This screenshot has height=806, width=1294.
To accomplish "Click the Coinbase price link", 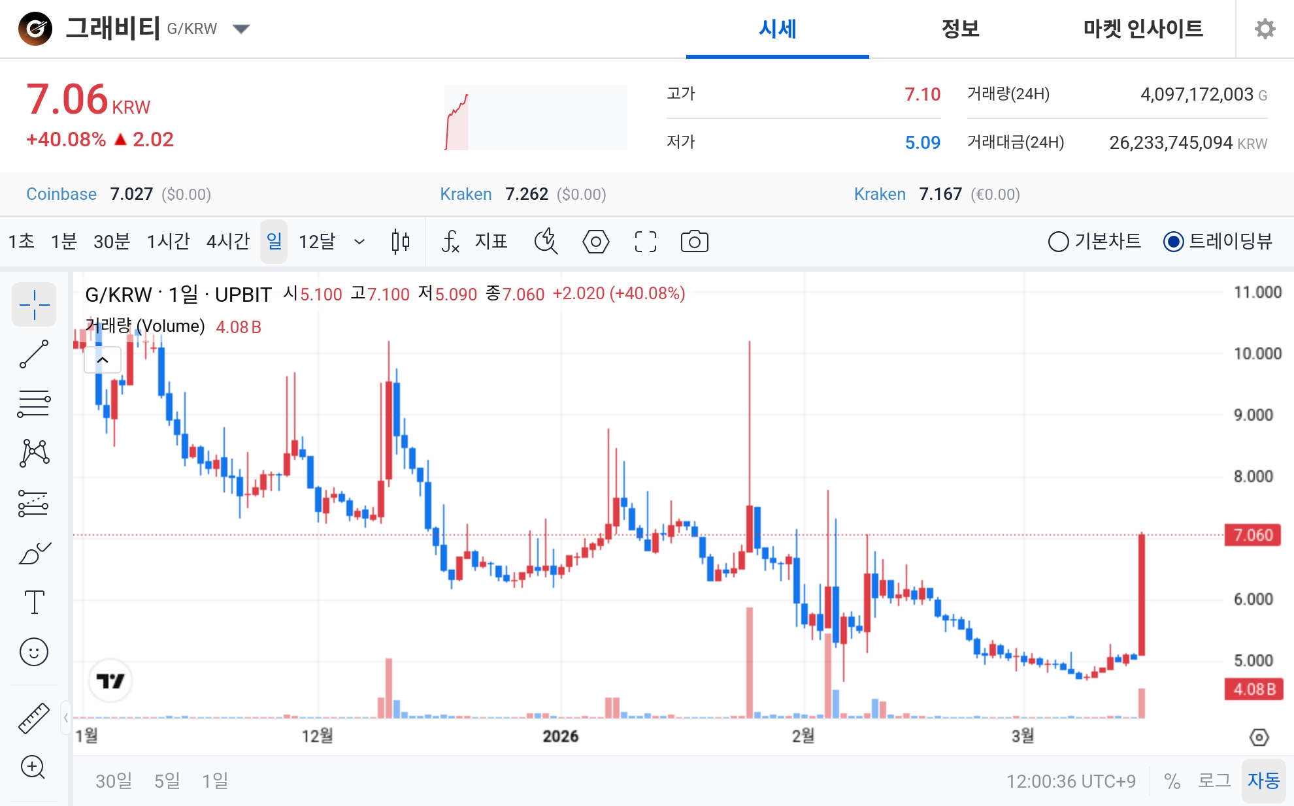I will click(x=61, y=194).
